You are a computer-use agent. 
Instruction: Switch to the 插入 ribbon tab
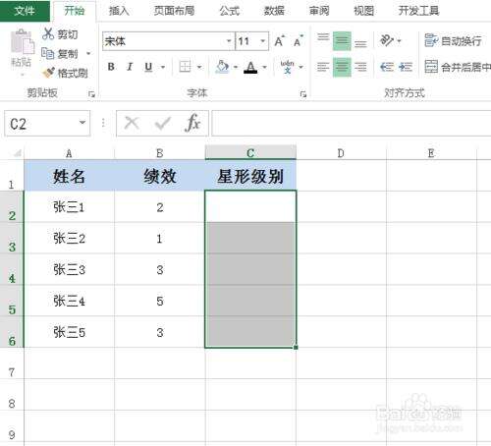click(119, 11)
